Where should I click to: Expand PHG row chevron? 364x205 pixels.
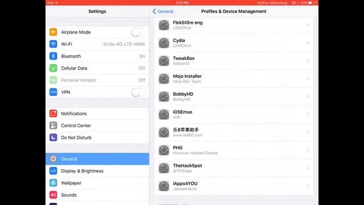308,150
